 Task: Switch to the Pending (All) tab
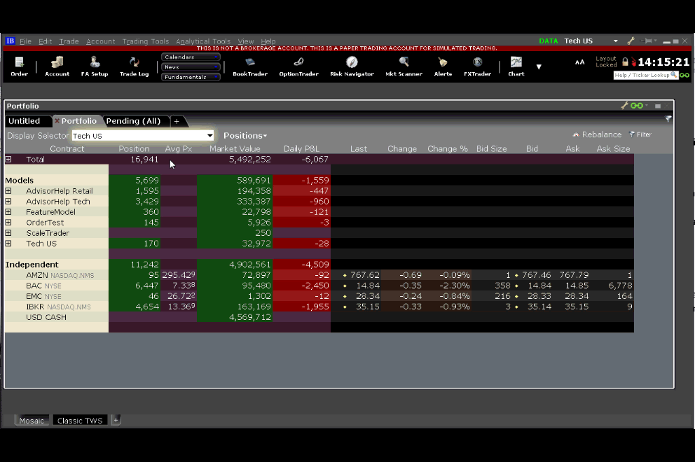tap(133, 121)
